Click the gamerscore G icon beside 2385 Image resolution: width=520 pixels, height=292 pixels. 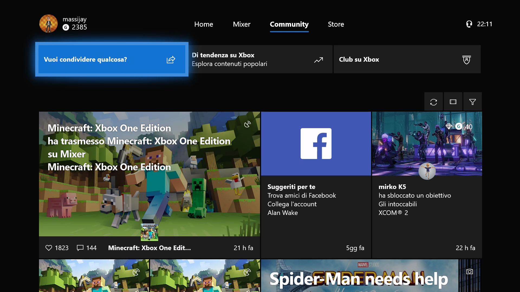66,27
